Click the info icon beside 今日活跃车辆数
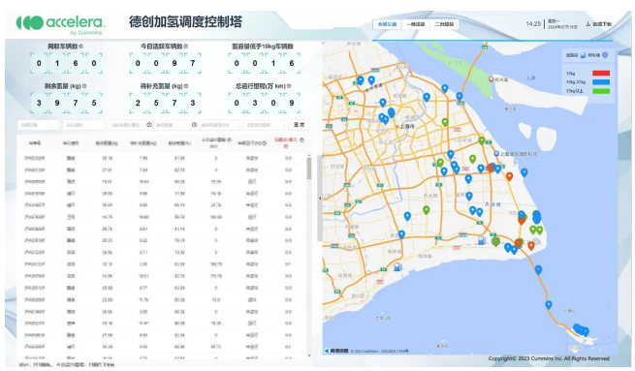Screen dimensions: 635x371 pyautogui.click(x=186, y=46)
